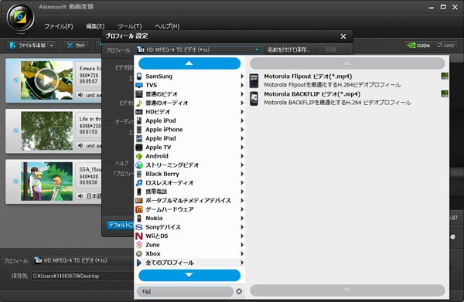Viewport: 464px width, 302px height.
Task: Click the TVS television icon
Action: (139, 85)
